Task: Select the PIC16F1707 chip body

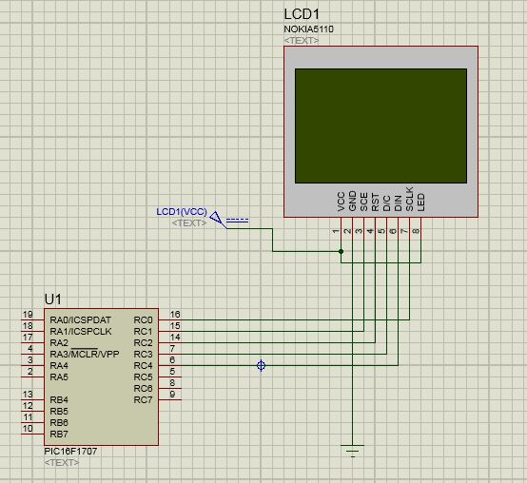Action: click(x=101, y=377)
